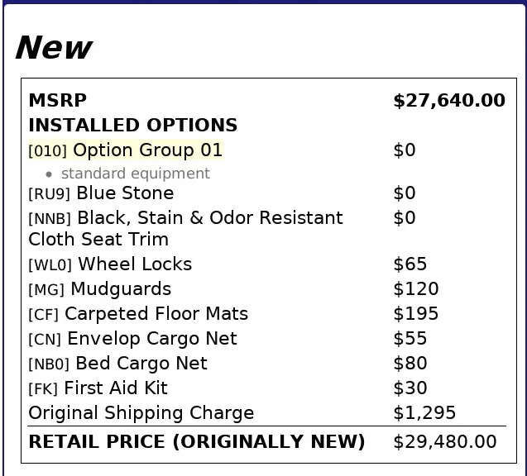Select the Mudguards option

[100, 289]
